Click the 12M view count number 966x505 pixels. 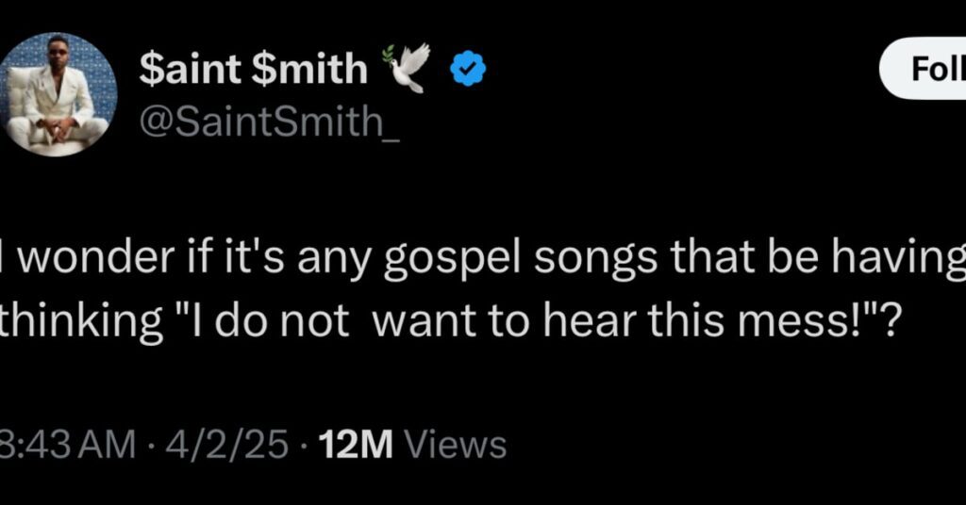pos(356,445)
